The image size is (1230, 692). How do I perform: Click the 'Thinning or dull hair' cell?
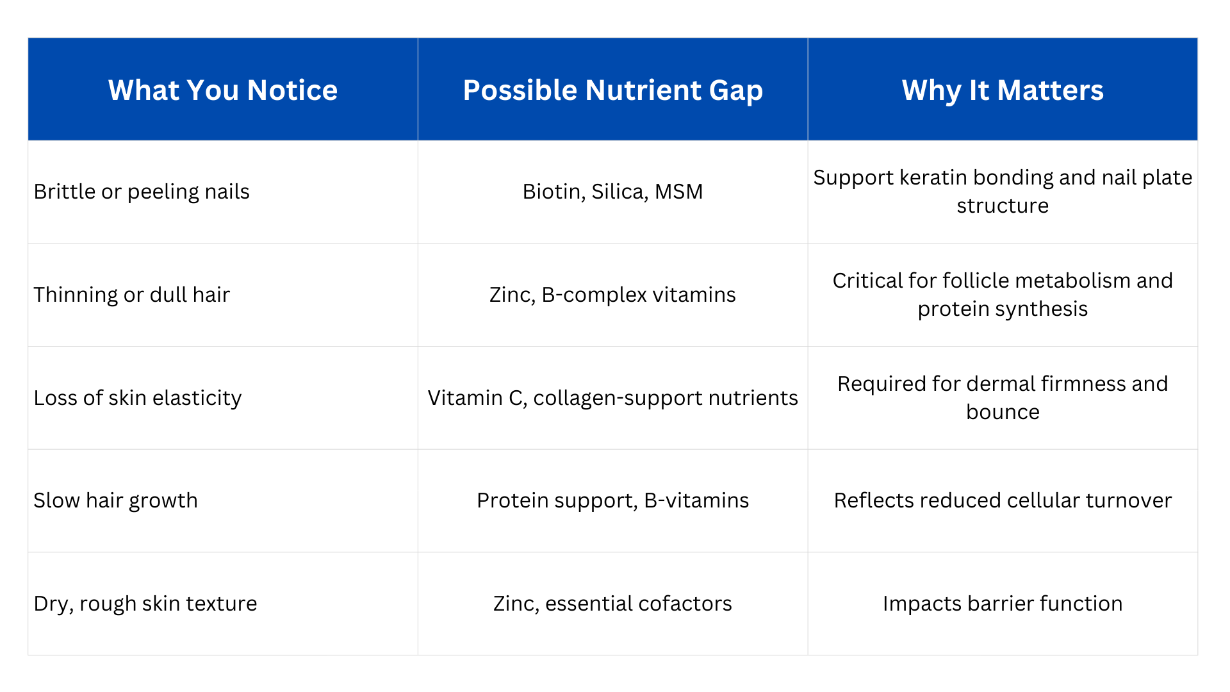[131, 295]
